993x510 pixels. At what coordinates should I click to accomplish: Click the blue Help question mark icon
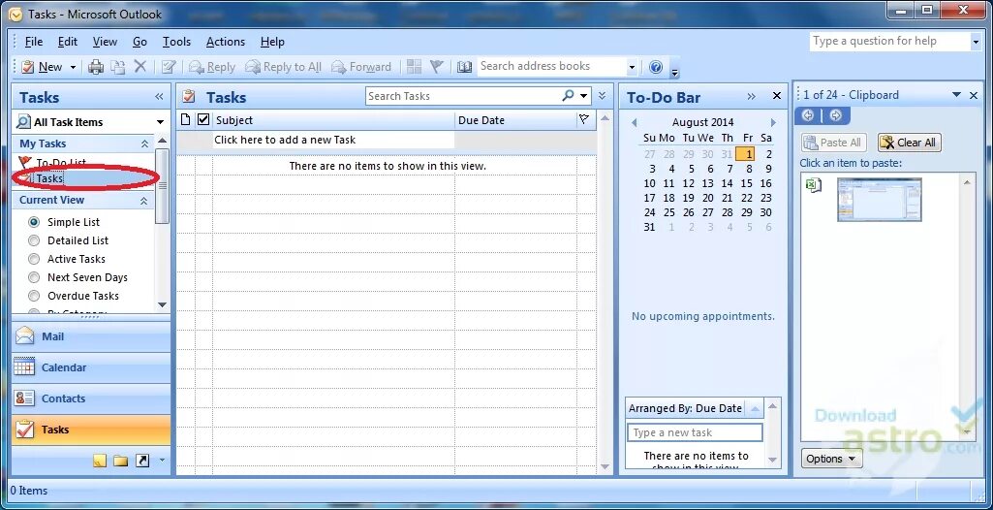click(x=656, y=67)
